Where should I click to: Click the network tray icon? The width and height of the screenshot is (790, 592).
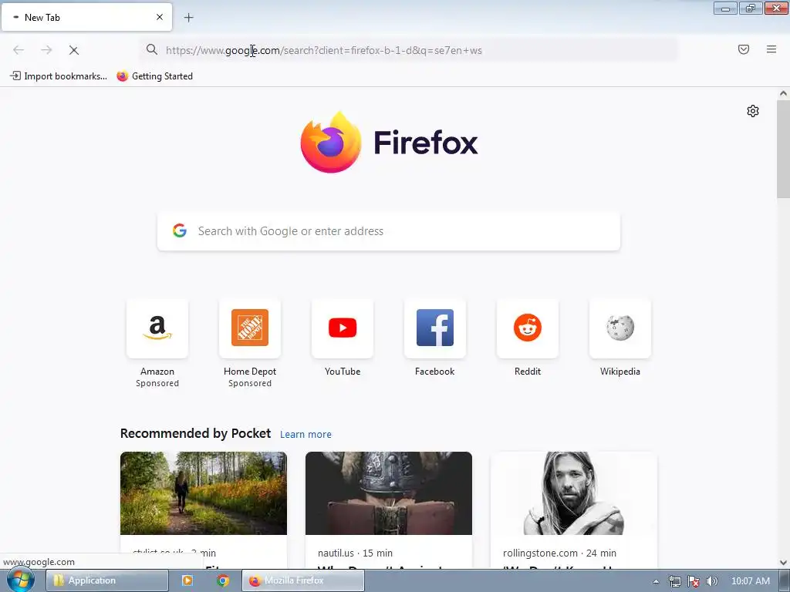tap(674, 581)
